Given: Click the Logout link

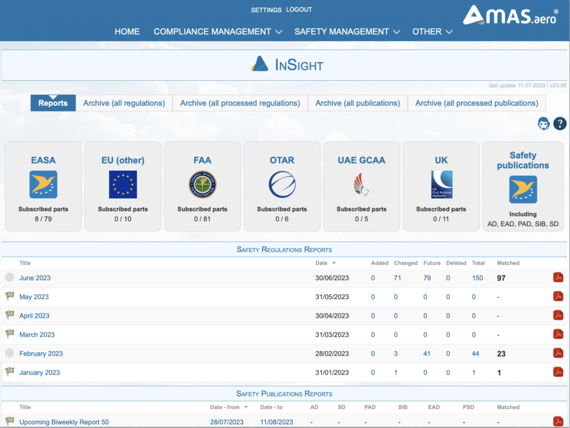Looking at the screenshot, I should [299, 9].
